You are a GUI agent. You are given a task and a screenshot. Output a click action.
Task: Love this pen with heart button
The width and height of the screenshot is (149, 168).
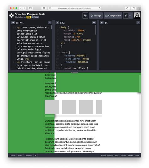(x=85, y=16)
